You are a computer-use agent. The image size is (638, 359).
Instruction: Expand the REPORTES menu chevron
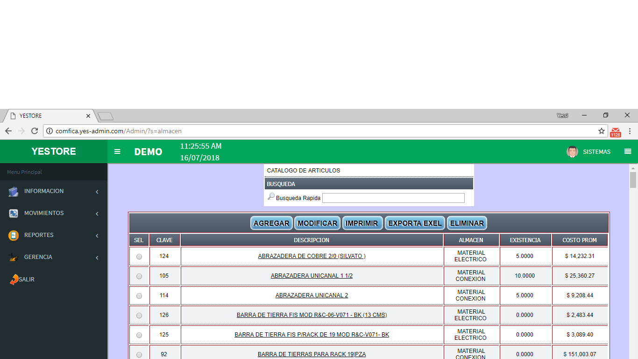[97, 236]
